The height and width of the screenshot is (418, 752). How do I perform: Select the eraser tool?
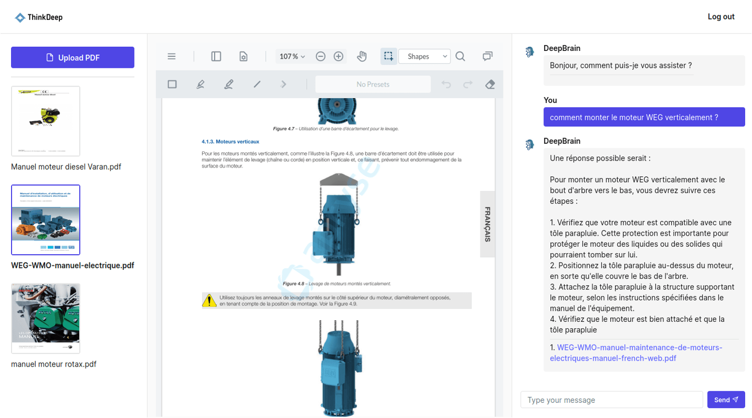coord(490,85)
